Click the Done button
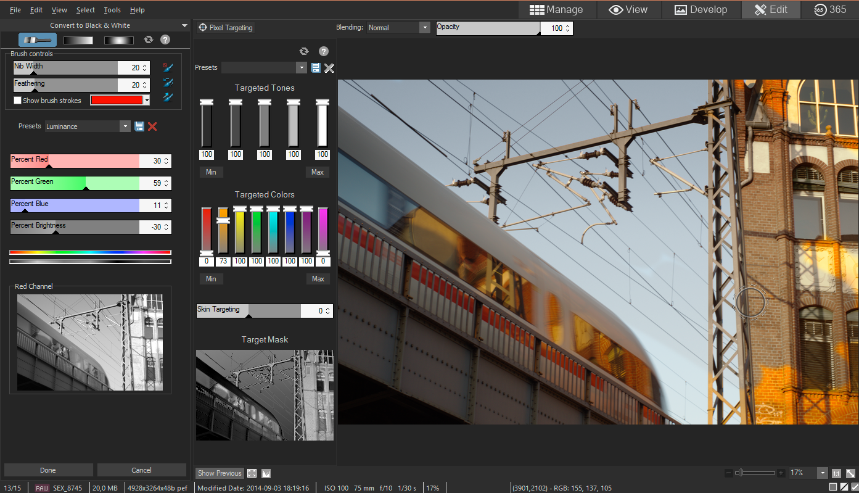The height and width of the screenshot is (493, 859). (48, 470)
